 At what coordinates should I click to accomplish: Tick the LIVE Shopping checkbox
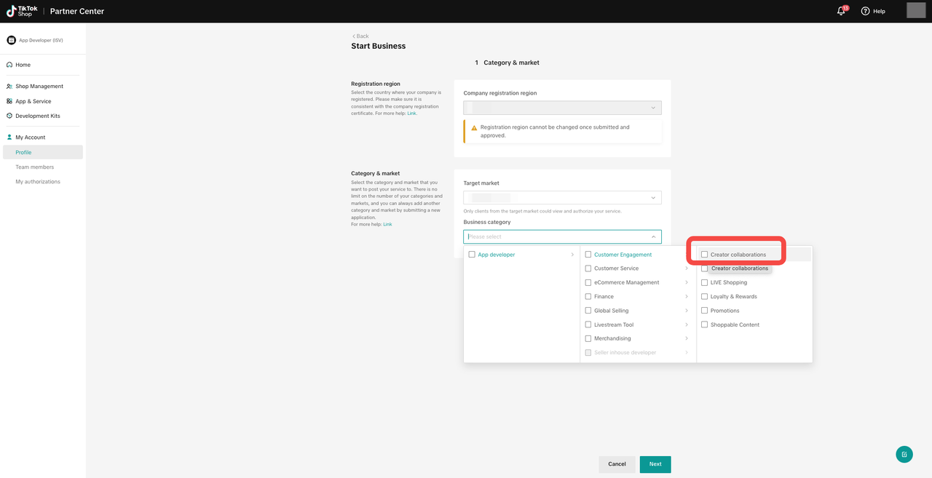[704, 282]
